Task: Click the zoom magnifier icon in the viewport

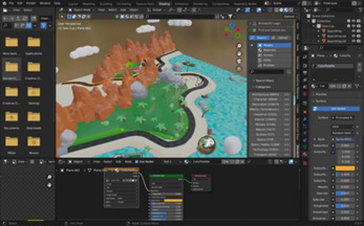Action: (239, 46)
